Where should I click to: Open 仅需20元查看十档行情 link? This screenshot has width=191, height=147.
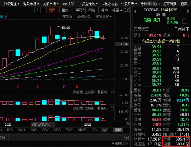coord(161,41)
